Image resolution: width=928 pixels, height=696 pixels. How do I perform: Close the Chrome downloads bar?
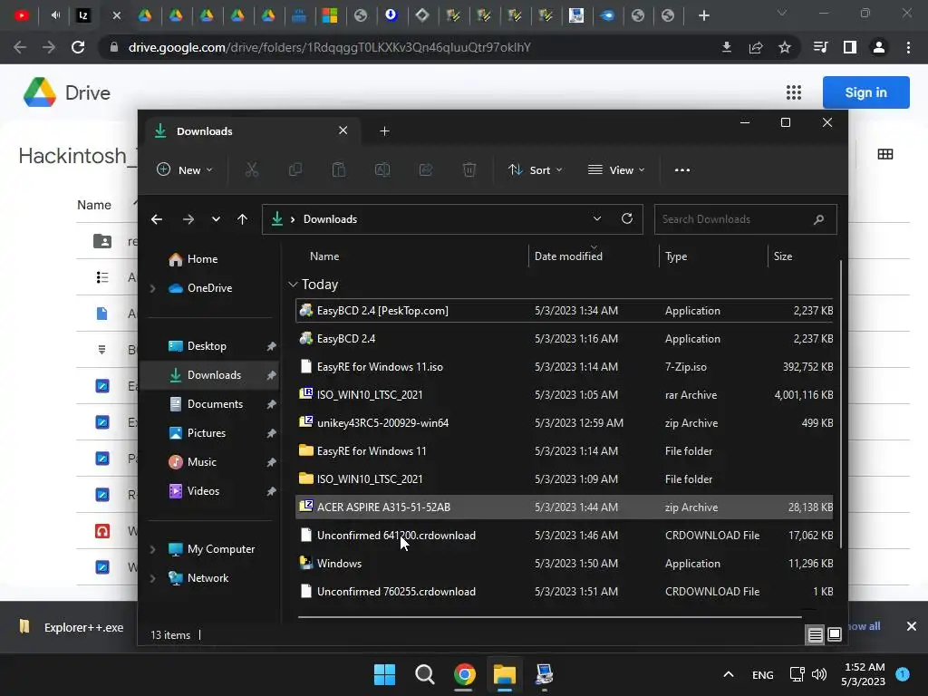[912, 626]
